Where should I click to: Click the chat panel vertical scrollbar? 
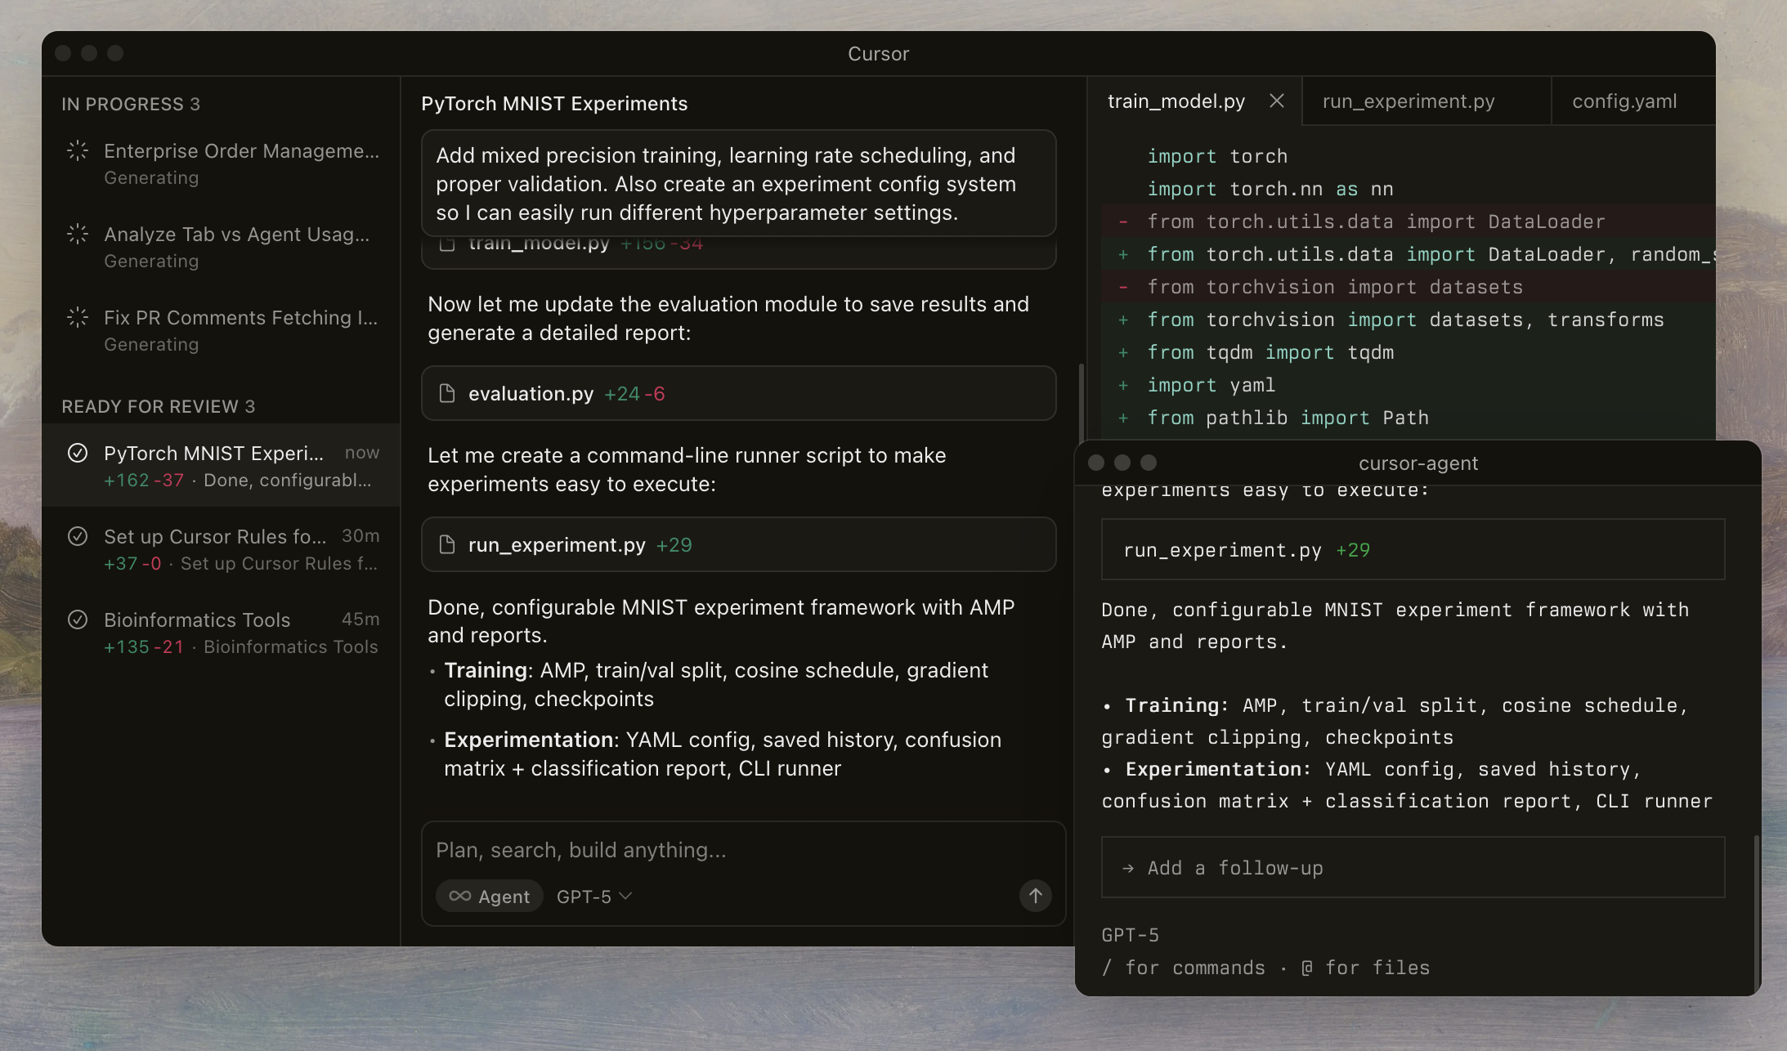point(1081,400)
